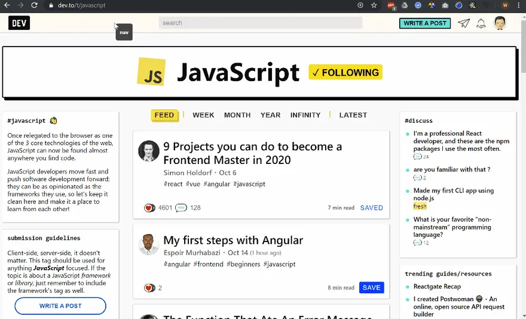Open 'I'm a professional React developer' discussion
This screenshot has width=526, height=319.
461,141
